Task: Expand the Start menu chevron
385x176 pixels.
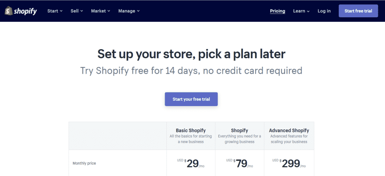Action: pyautogui.click(x=61, y=11)
